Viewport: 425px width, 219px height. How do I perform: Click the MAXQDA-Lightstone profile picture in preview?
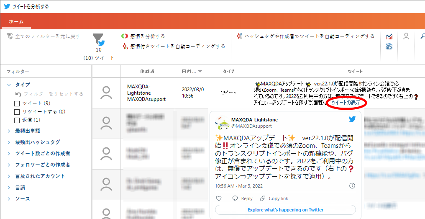click(222, 123)
